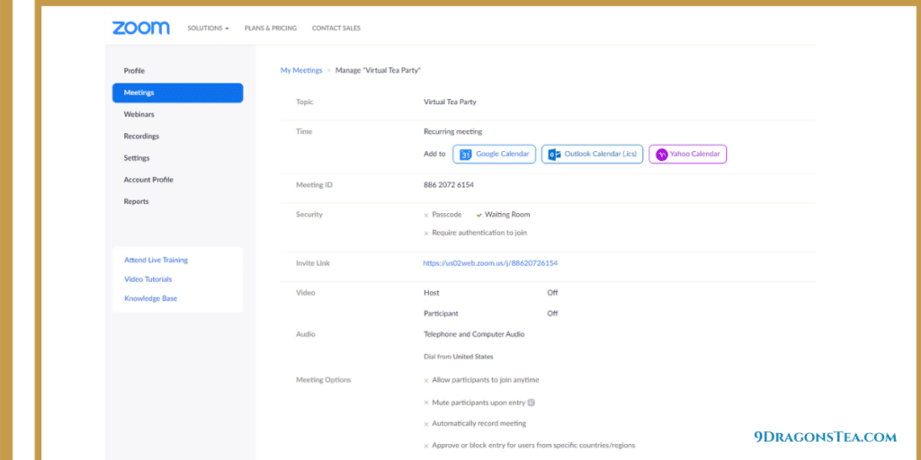Open the meeting invite link URL

[490, 263]
